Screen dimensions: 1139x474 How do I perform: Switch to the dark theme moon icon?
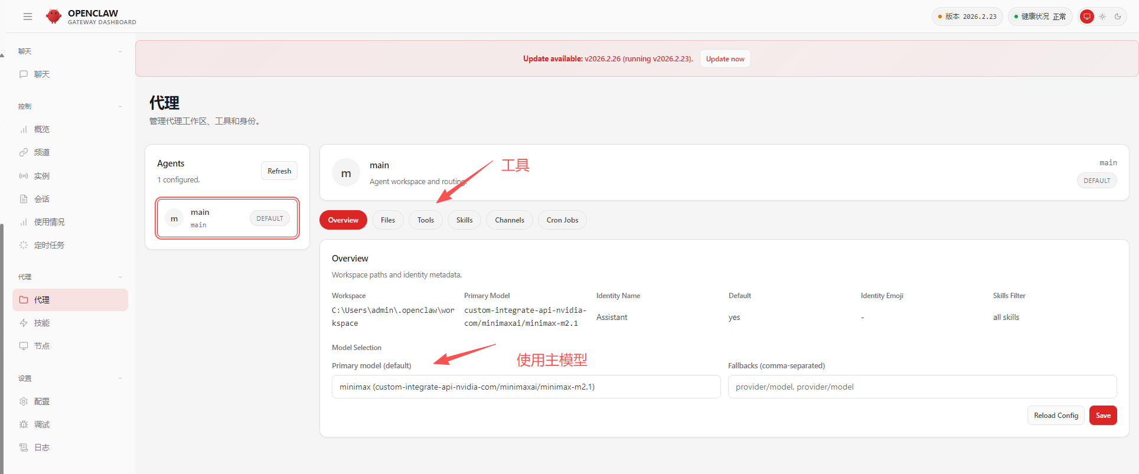[x=1118, y=17]
